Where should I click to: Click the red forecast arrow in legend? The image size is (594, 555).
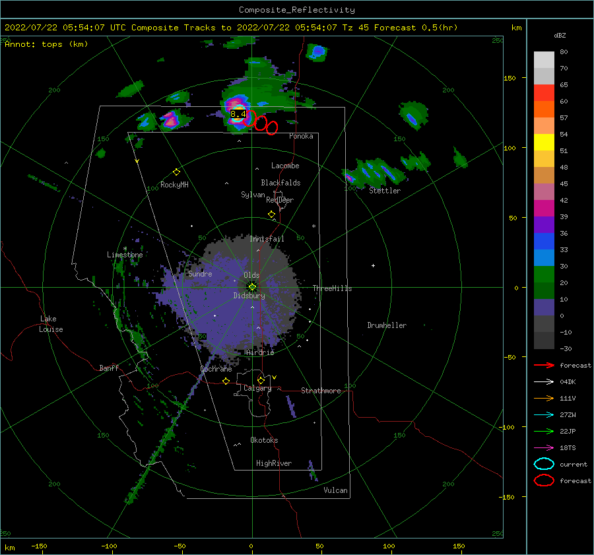click(544, 365)
